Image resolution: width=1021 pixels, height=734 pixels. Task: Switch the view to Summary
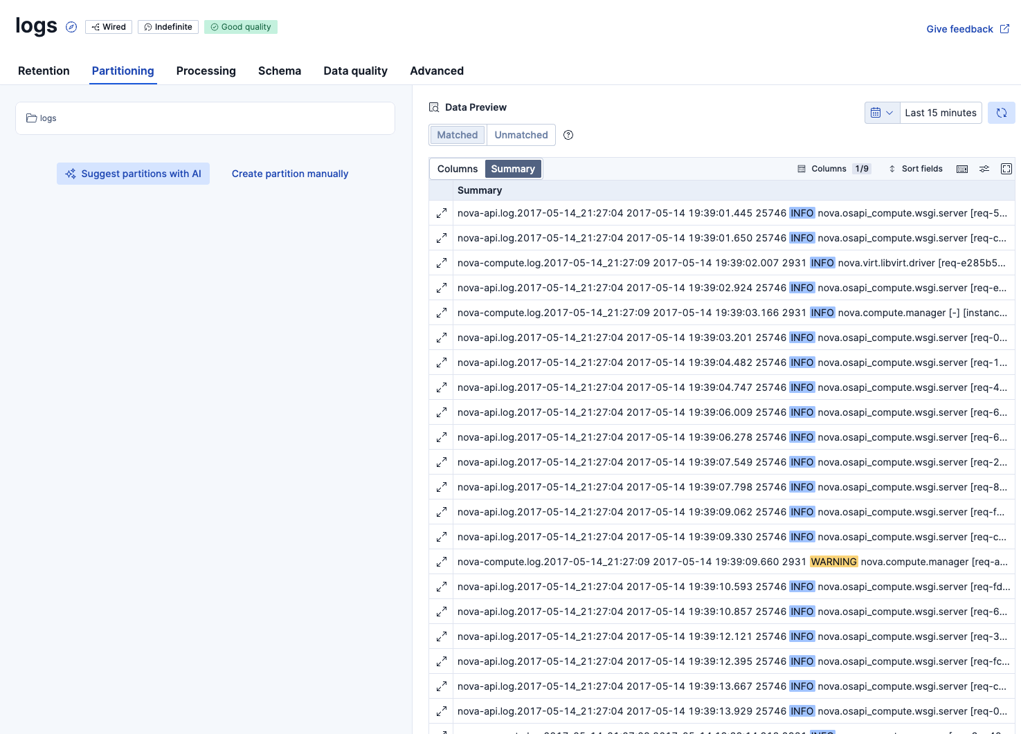(x=513, y=169)
